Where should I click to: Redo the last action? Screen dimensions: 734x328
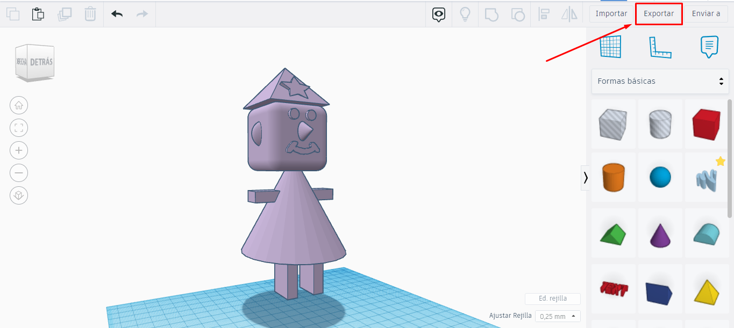(142, 14)
